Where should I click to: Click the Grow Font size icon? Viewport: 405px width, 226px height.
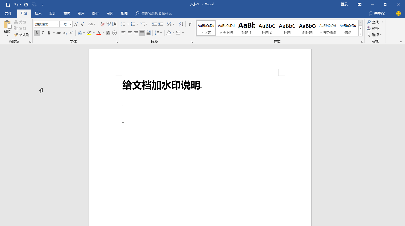tap(76, 24)
